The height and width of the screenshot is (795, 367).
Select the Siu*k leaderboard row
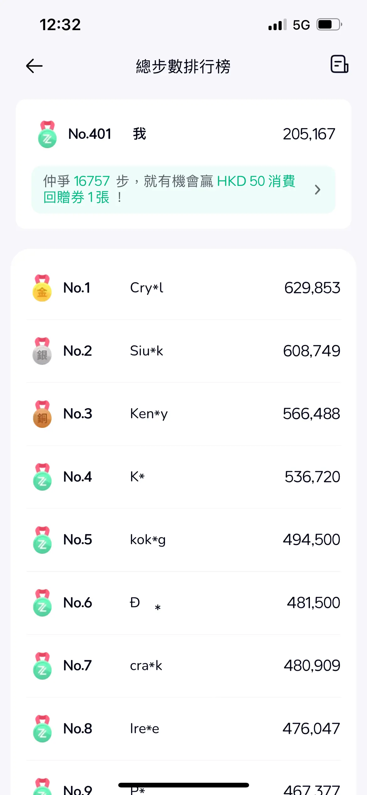183,351
